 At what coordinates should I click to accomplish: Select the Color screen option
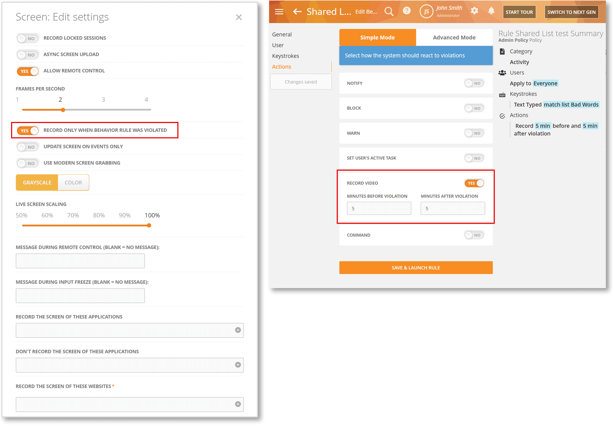(x=73, y=183)
